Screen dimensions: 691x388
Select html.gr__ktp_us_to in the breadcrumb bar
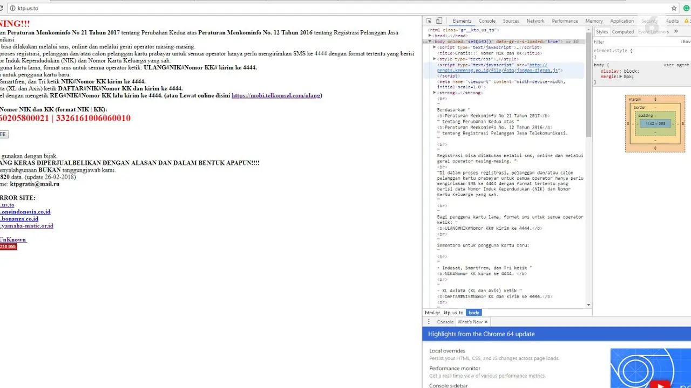click(444, 313)
